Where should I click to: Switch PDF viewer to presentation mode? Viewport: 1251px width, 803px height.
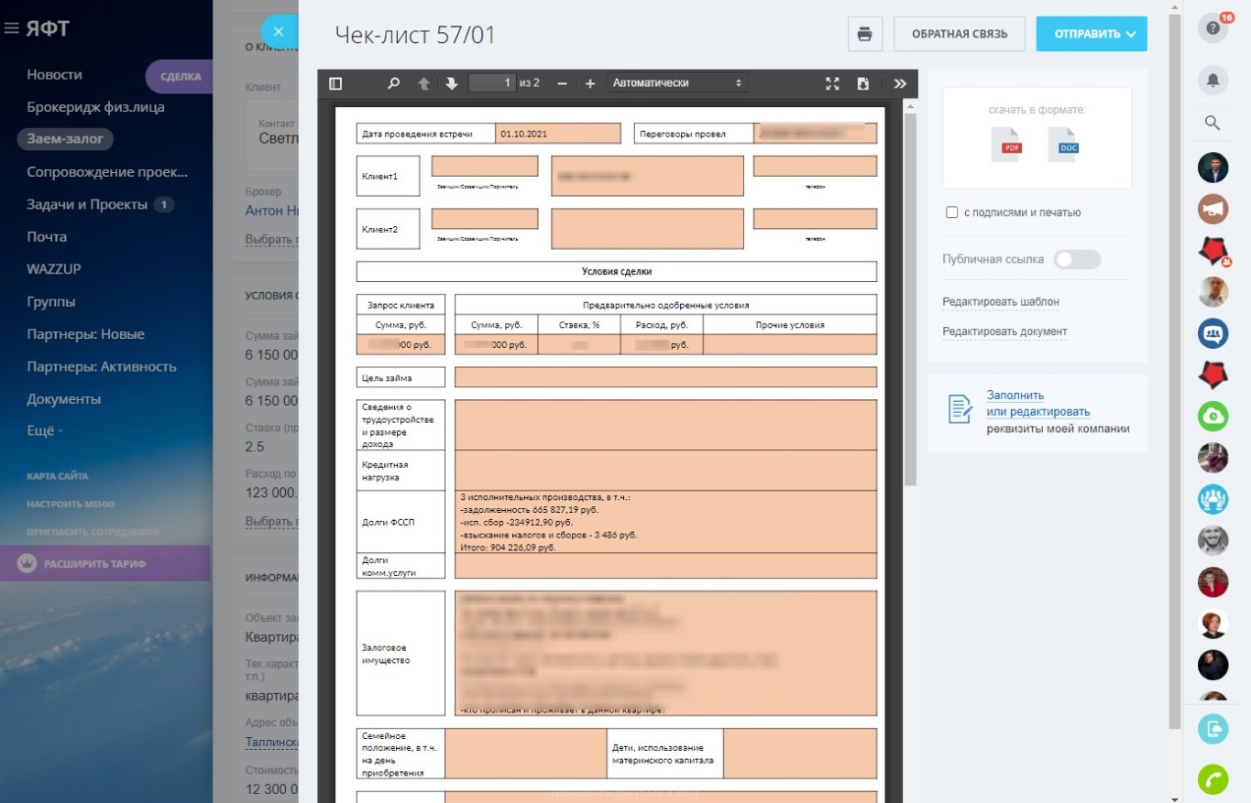[x=832, y=83]
